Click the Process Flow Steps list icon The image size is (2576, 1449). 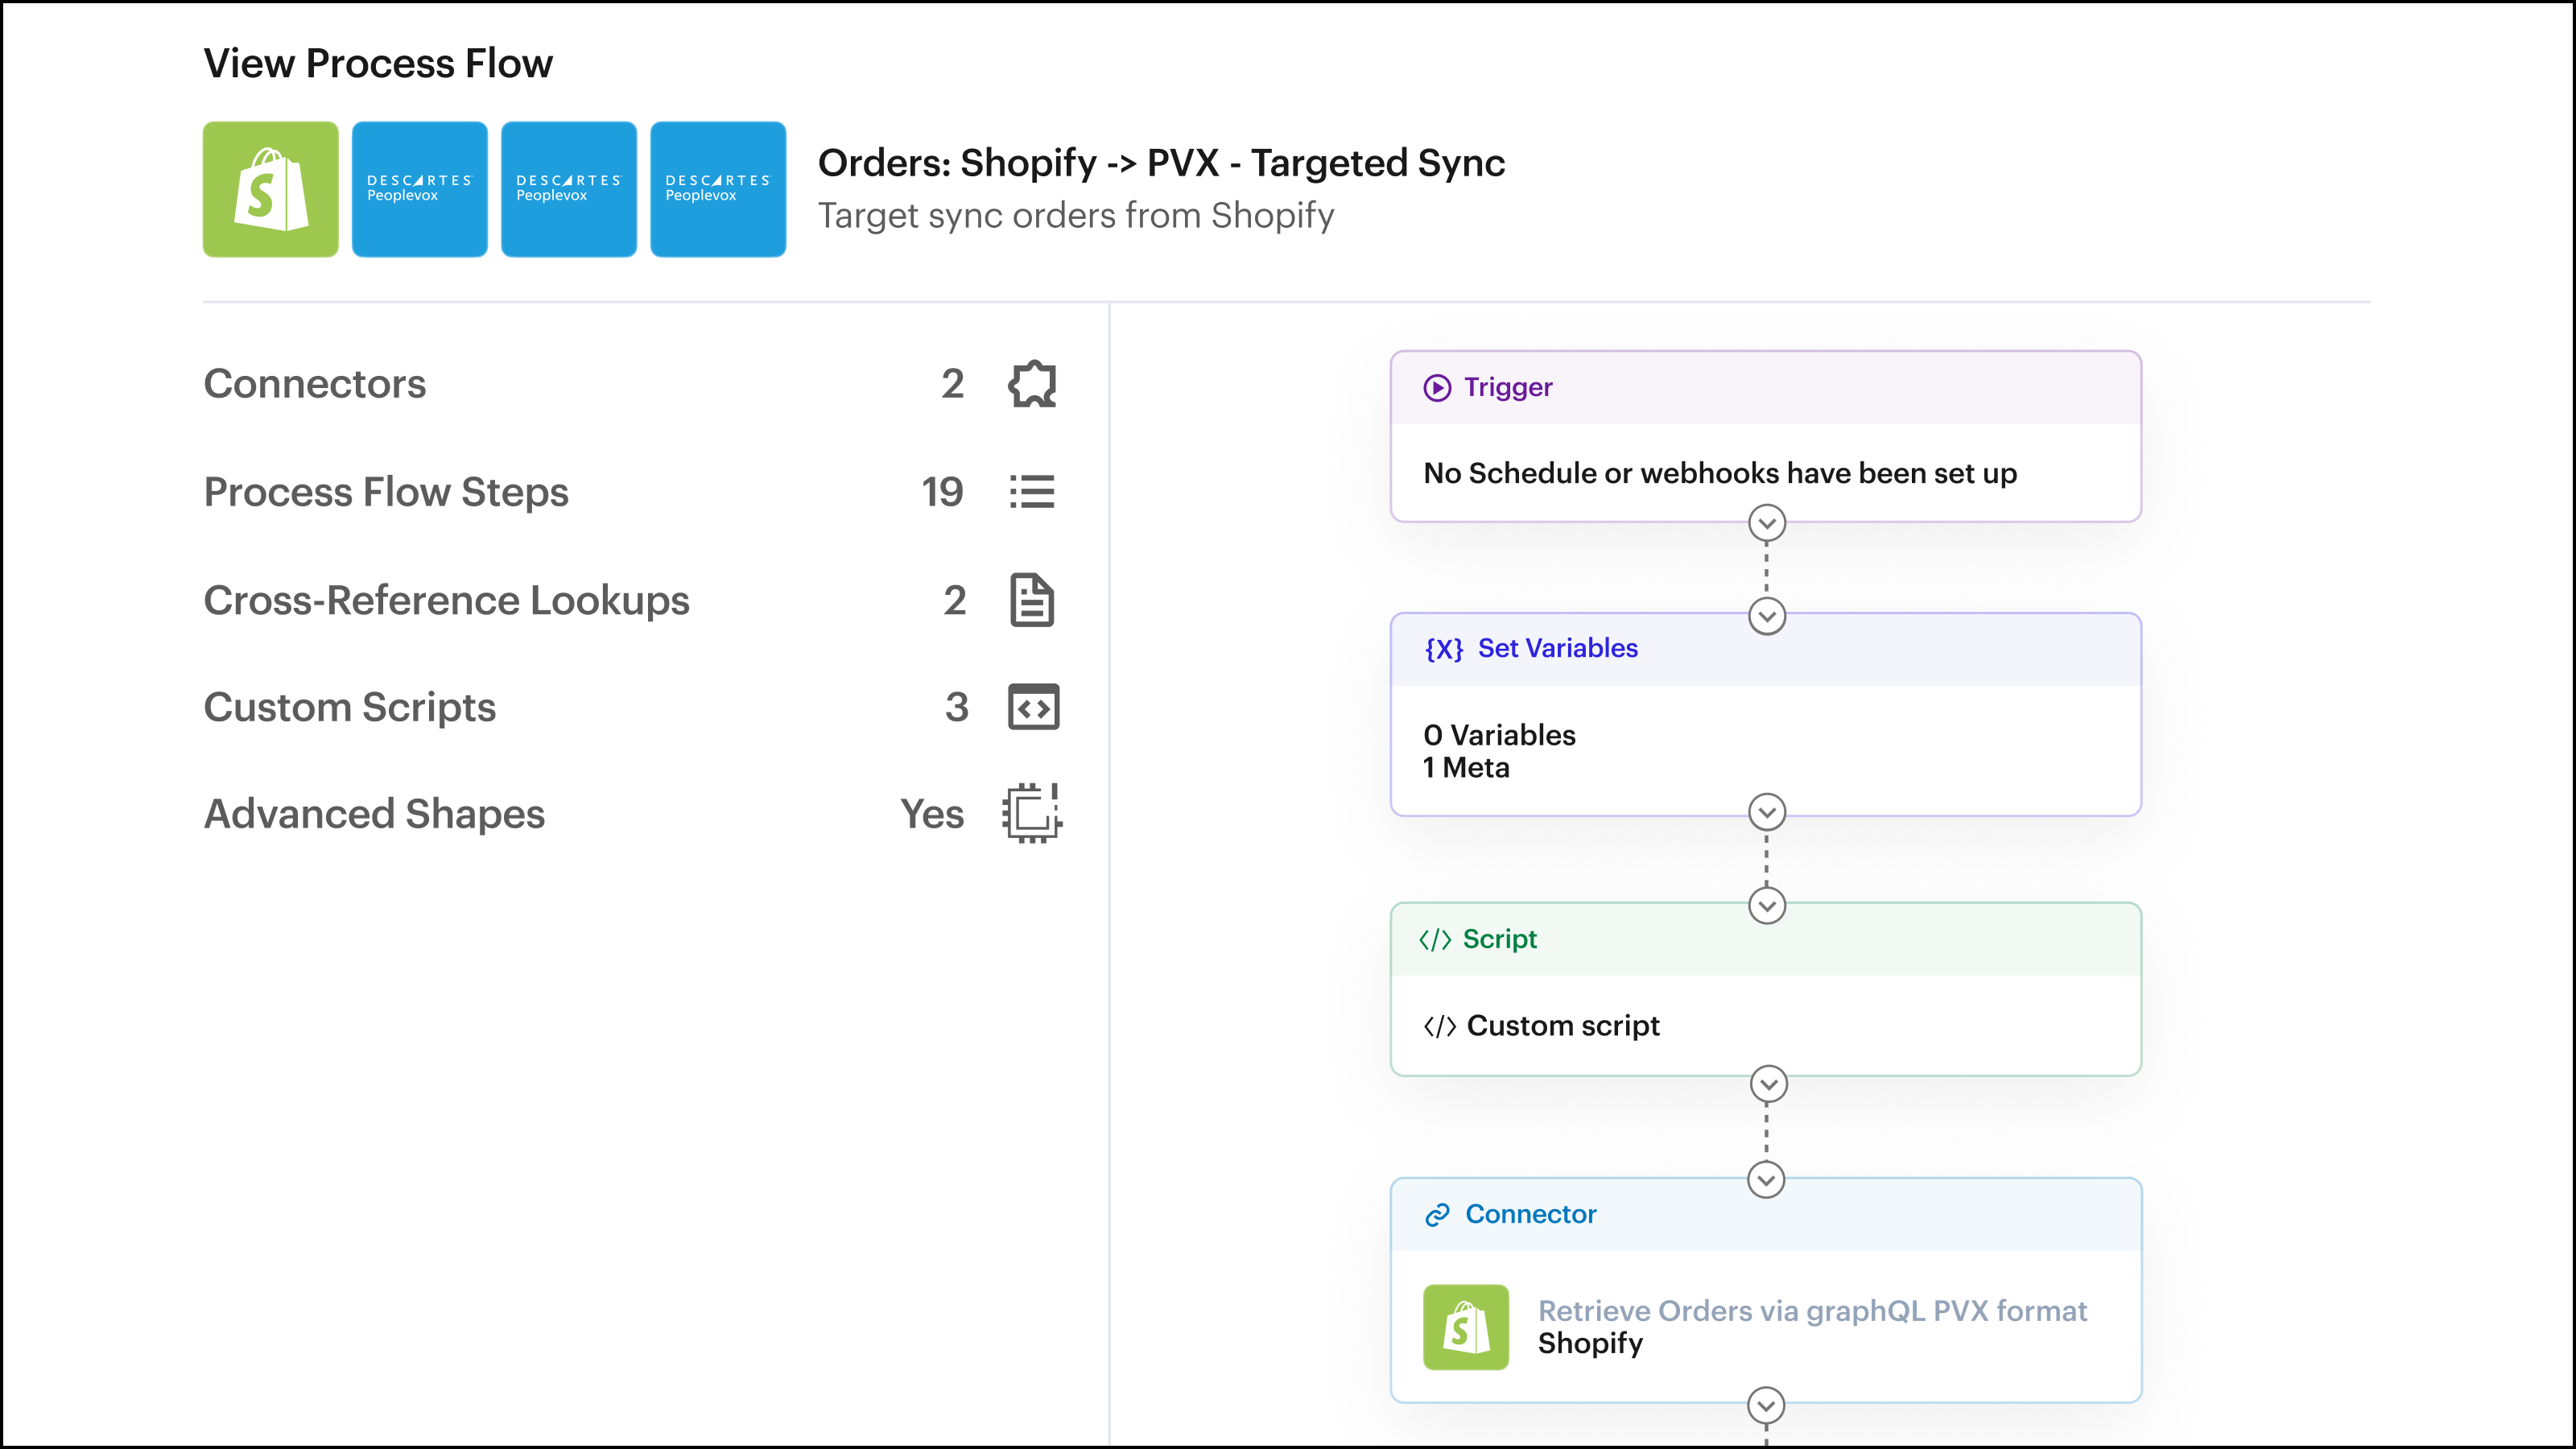point(1032,492)
